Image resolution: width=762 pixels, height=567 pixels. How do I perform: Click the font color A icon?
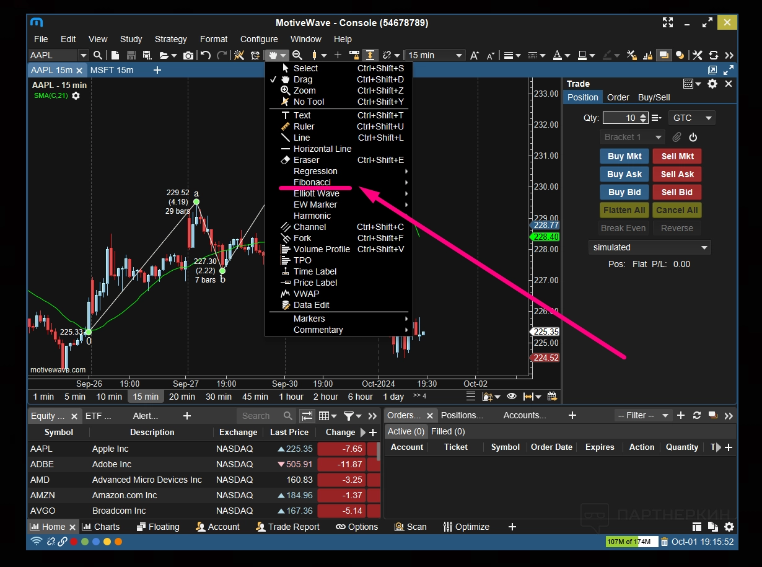558,55
